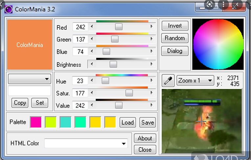This screenshot has width=251, height=160.
Task: Decrease Value with its left arrow
Action: pyautogui.click(x=92, y=105)
